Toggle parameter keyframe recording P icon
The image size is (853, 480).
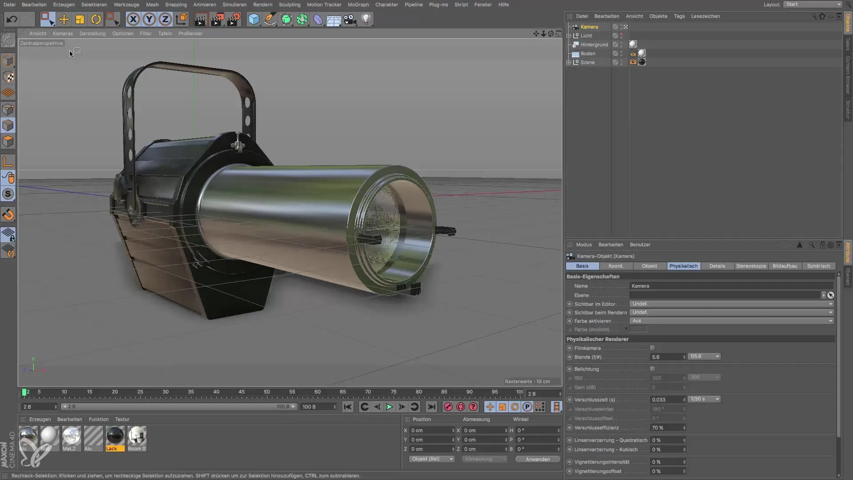point(527,407)
